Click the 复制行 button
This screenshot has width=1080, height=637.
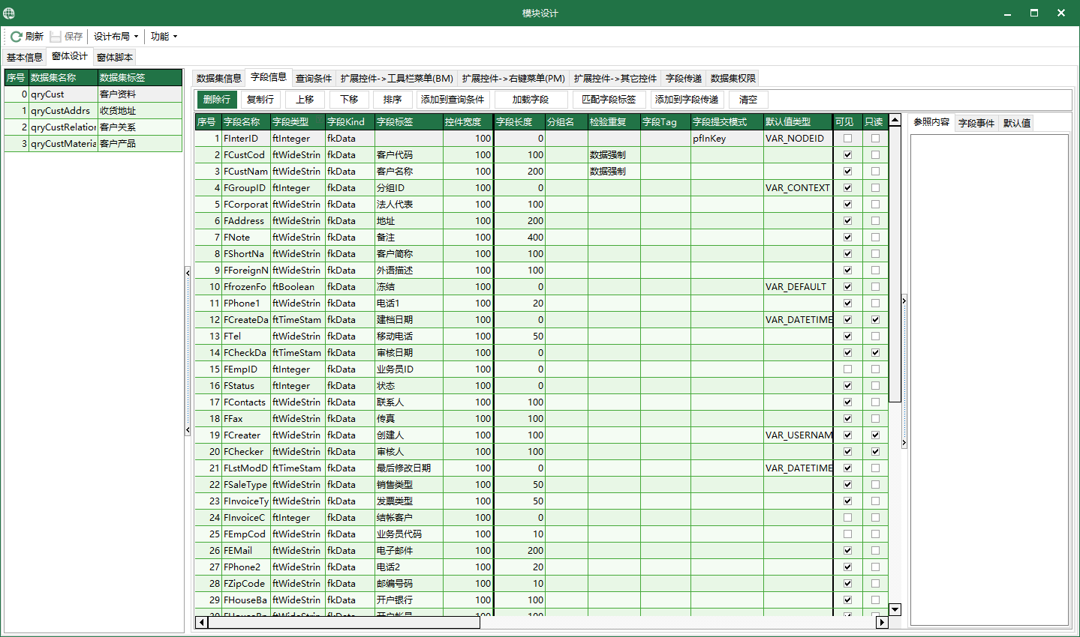[x=260, y=99]
